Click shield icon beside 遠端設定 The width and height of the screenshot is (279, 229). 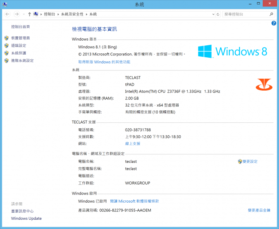click(7, 46)
